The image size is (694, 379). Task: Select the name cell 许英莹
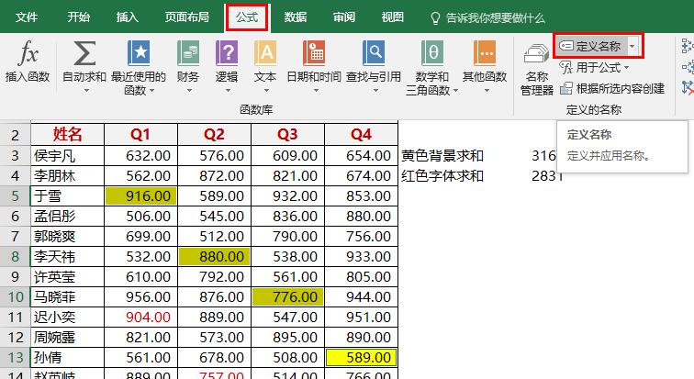[x=67, y=277]
